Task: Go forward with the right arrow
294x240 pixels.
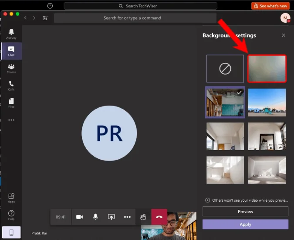Action: click(34, 18)
